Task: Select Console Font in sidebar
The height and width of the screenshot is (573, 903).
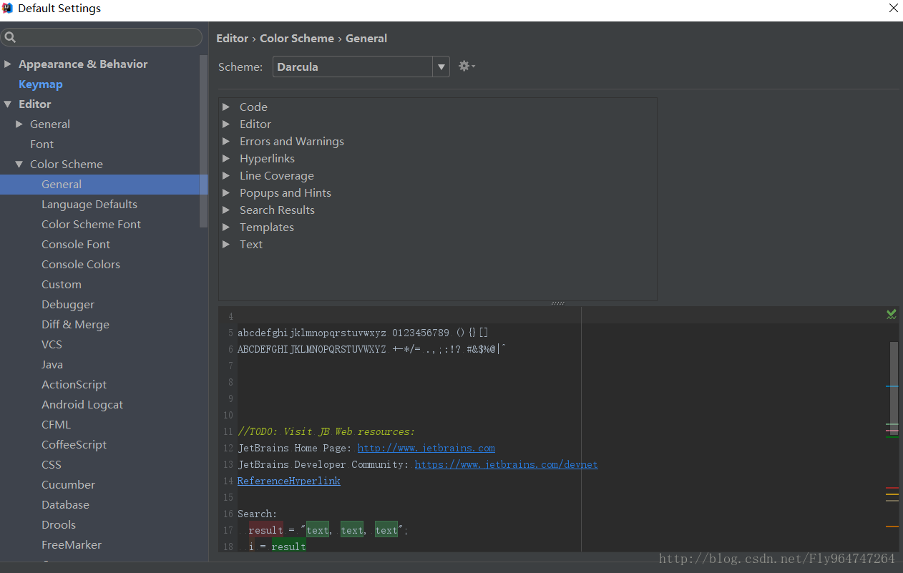Action: [76, 244]
